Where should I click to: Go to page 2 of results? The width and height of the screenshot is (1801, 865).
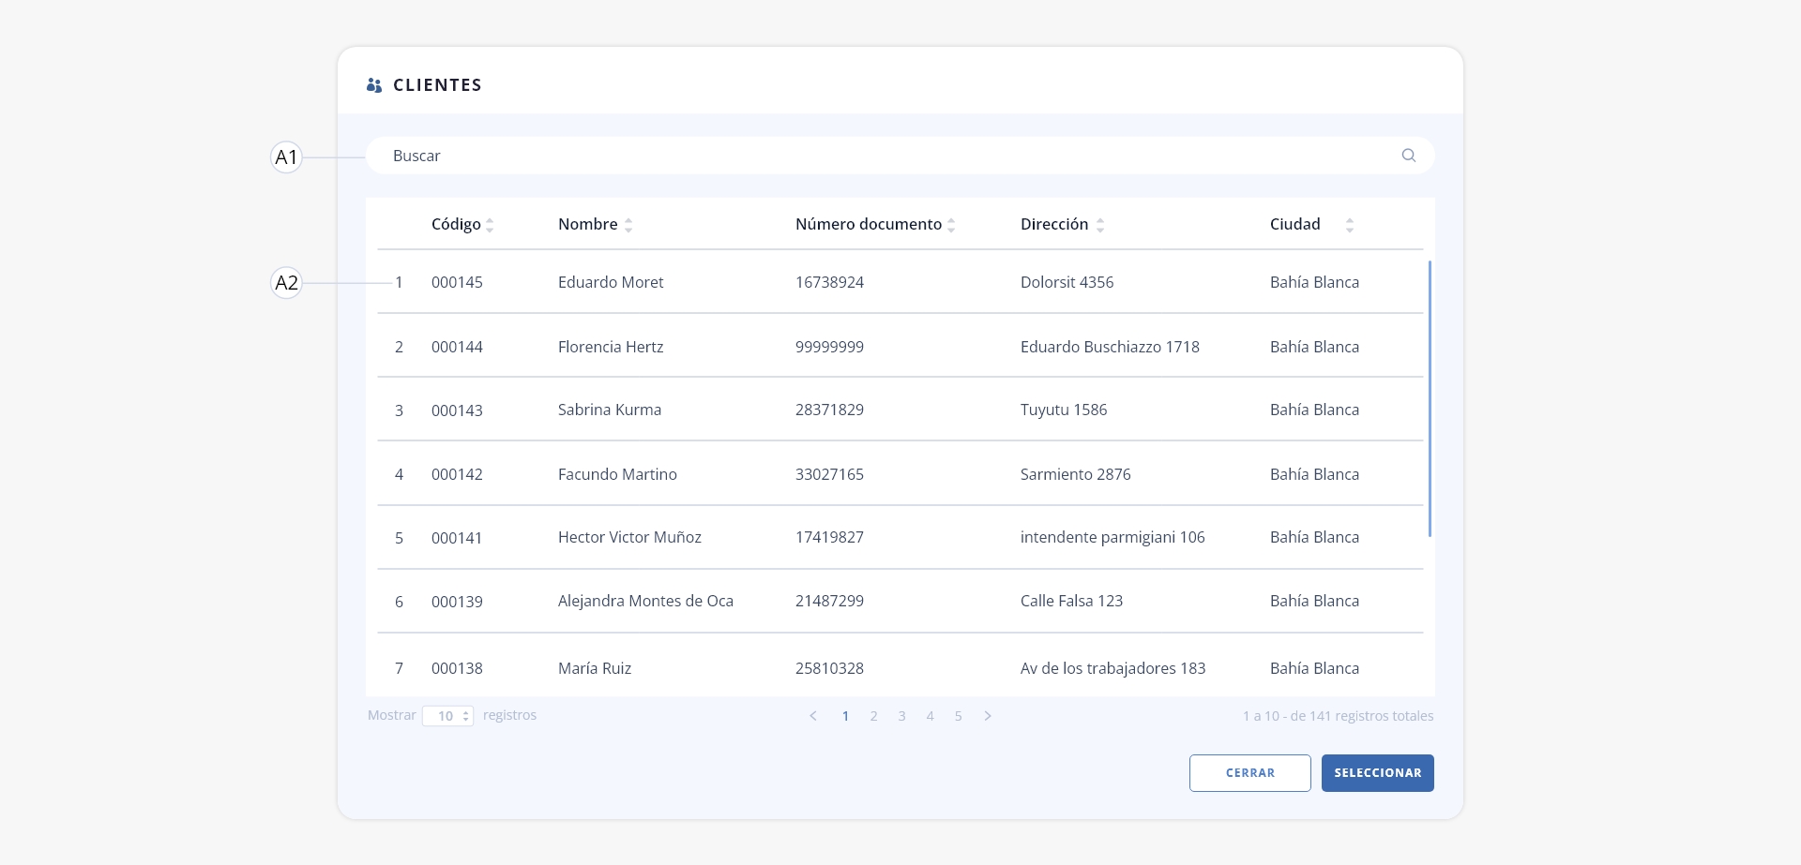(873, 716)
